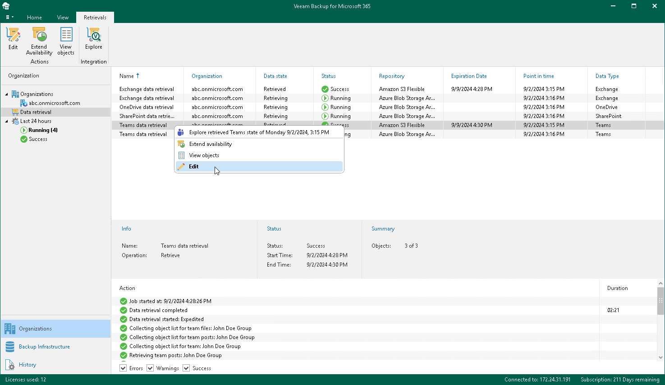Click the Running status icon in tree
665x385 pixels.
click(24, 130)
